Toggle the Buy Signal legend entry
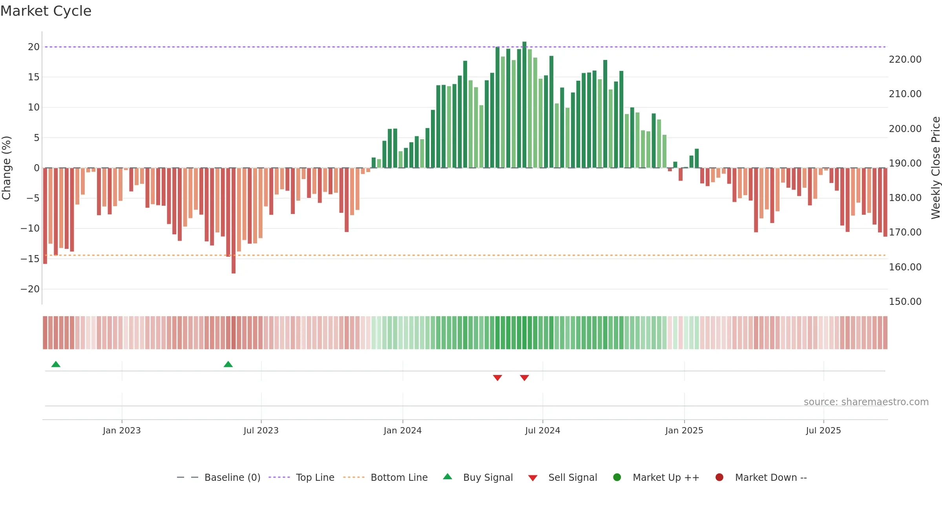 click(x=478, y=477)
